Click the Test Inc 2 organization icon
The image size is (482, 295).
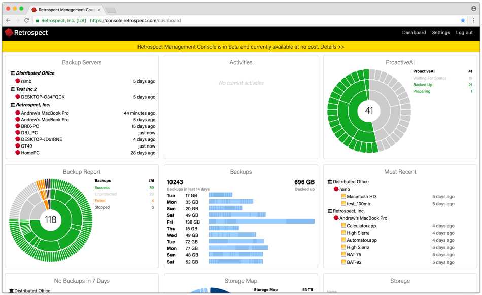[13, 89]
